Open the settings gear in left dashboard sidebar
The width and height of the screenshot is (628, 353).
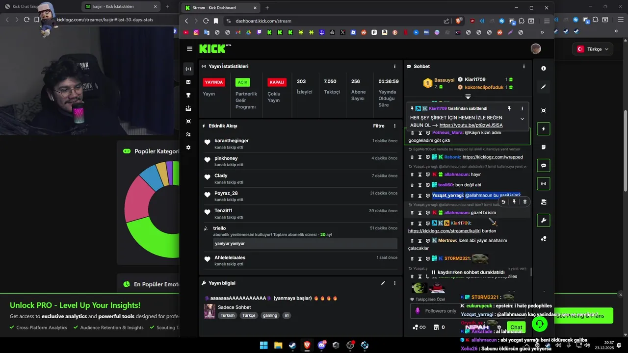point(188,148)
